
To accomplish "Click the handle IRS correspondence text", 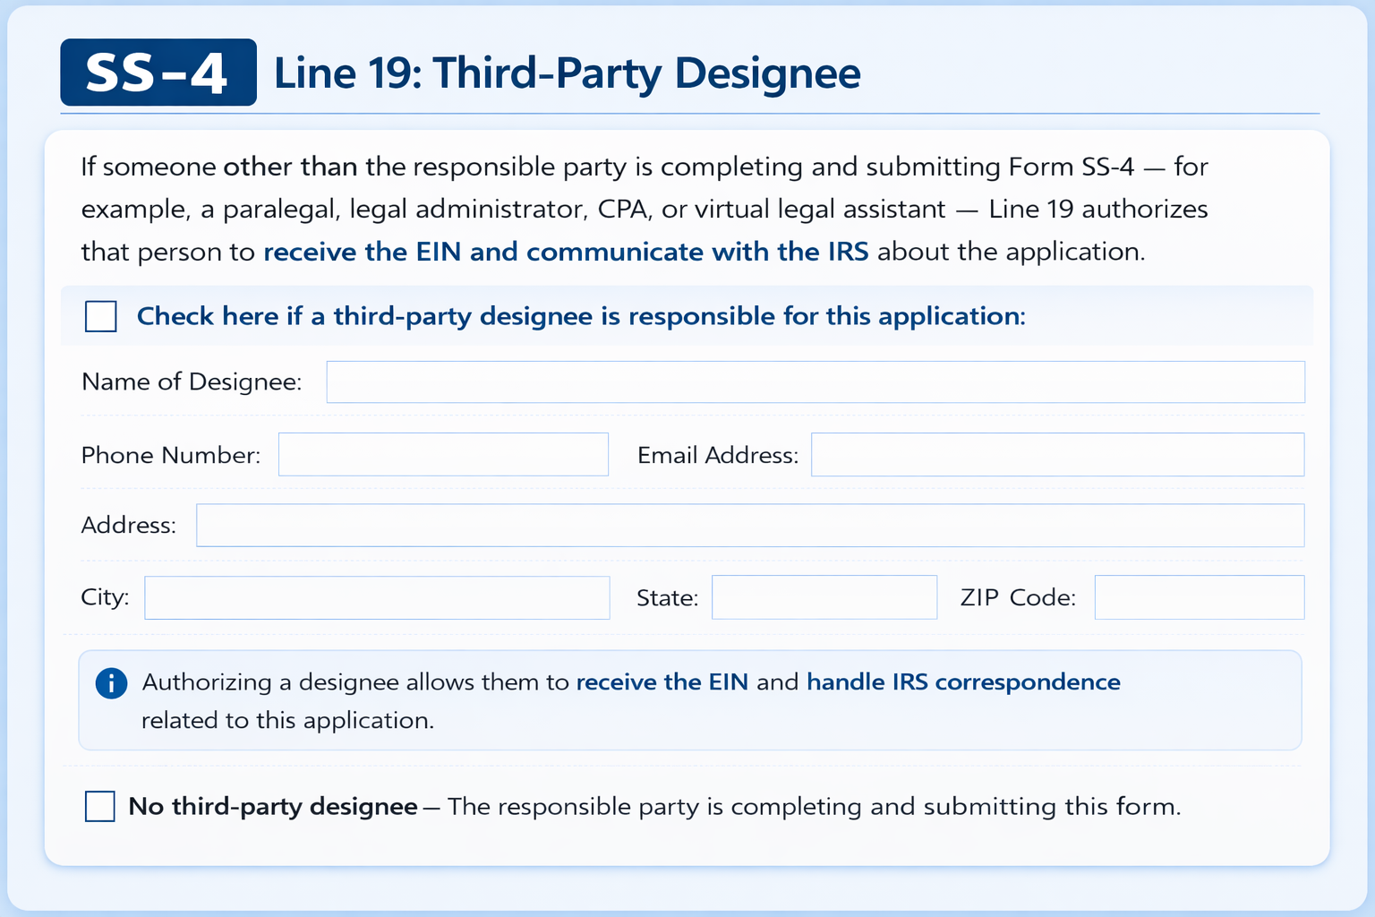I will pyautogui.click(x=963, y=681).
